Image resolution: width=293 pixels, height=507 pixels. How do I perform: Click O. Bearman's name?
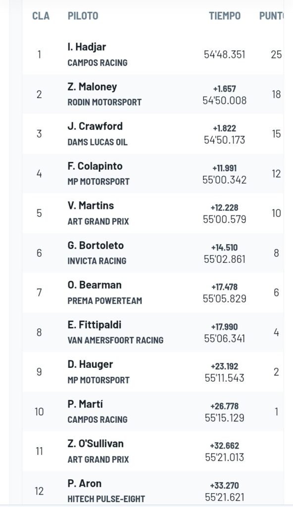coord(95,285)
